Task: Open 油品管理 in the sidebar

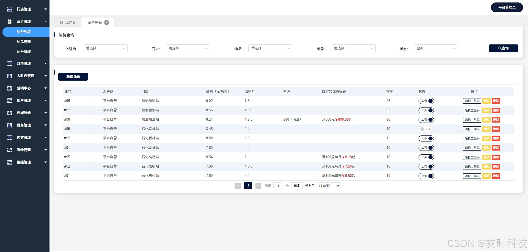Action: point(24,42)
